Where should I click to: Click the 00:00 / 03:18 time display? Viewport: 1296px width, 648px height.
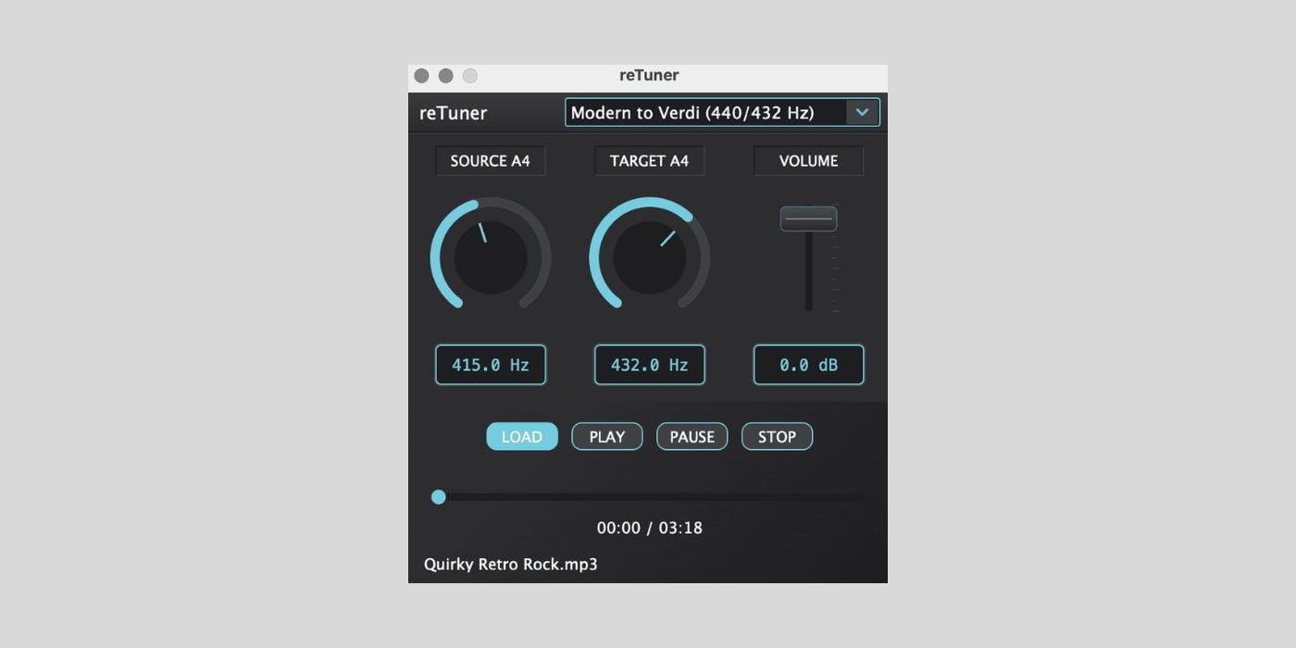648,528
